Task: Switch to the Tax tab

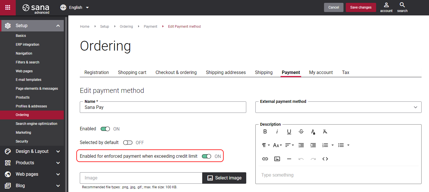Action: 346,72
